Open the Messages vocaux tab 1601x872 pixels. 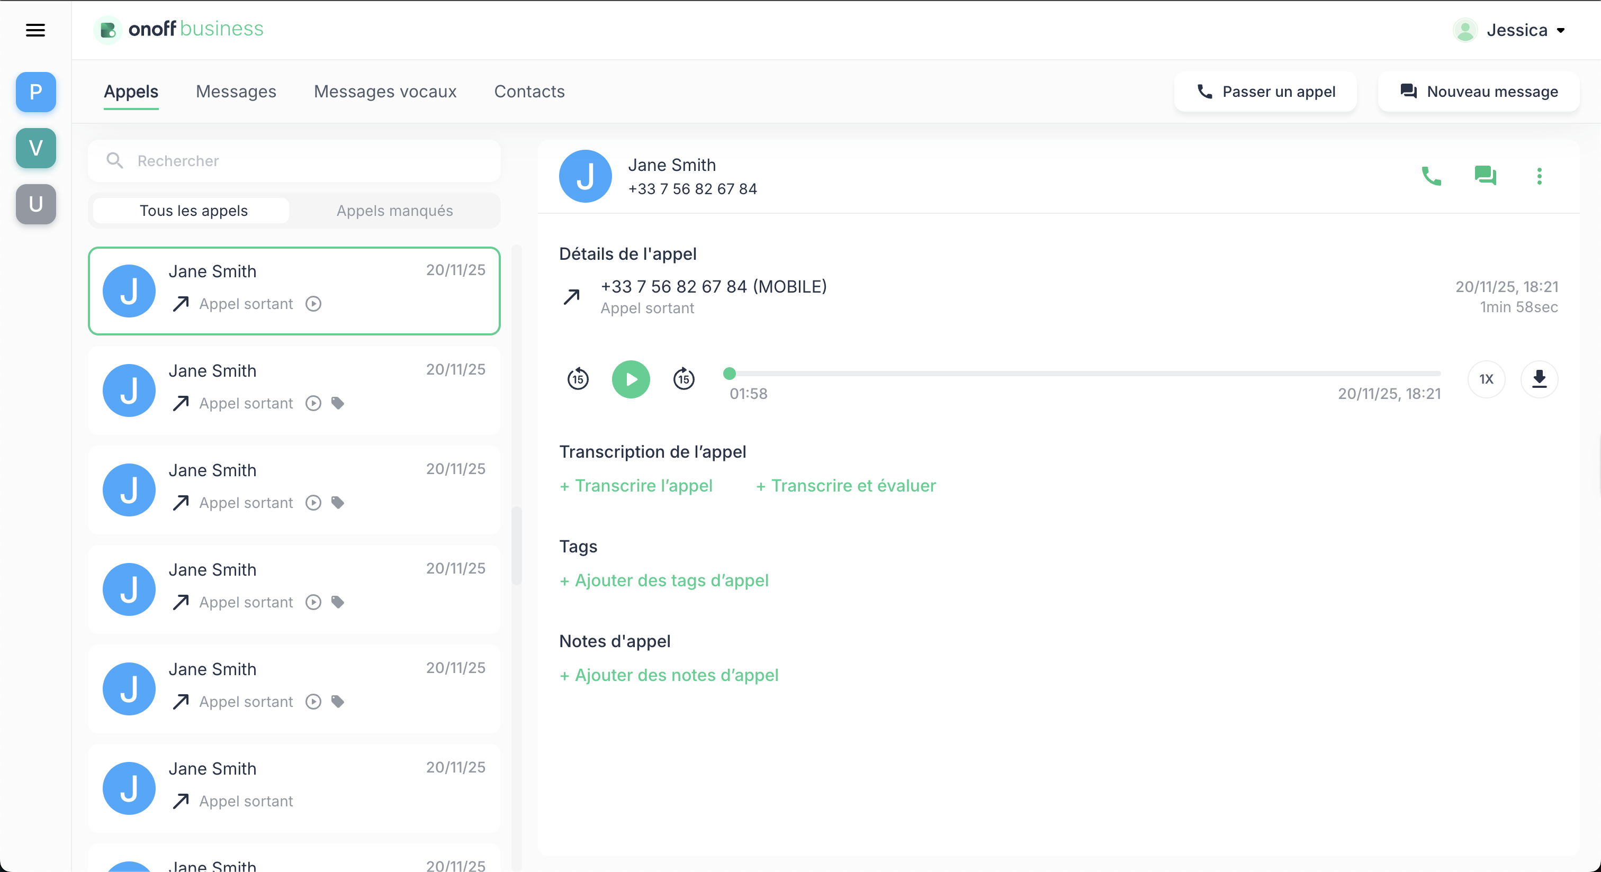(x=385, y=92)
